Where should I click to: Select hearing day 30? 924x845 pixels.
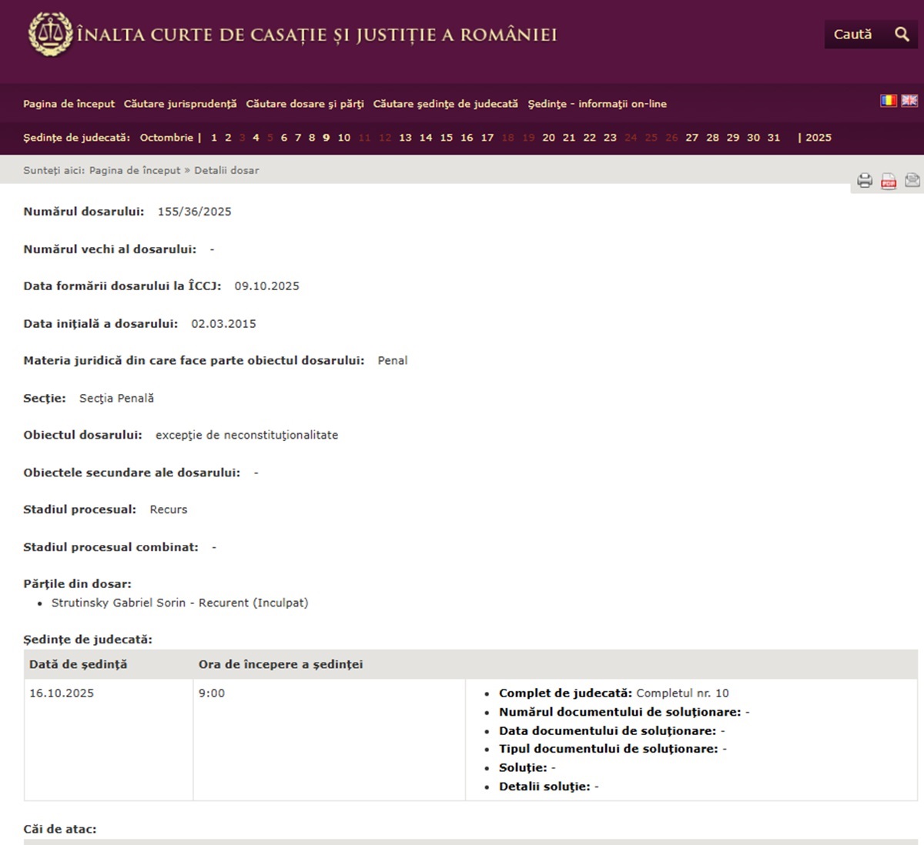click(754, 138)
